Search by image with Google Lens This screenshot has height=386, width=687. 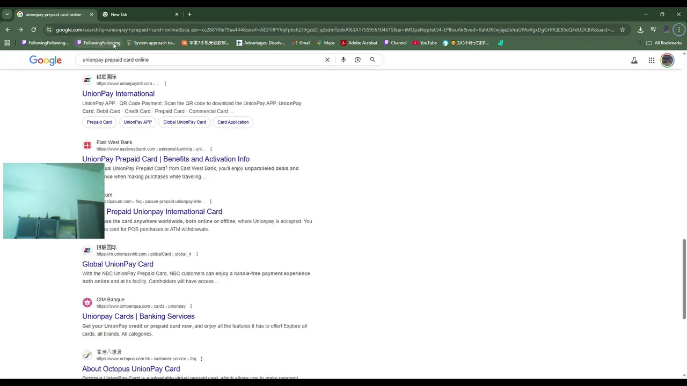(x=358, y=60)
